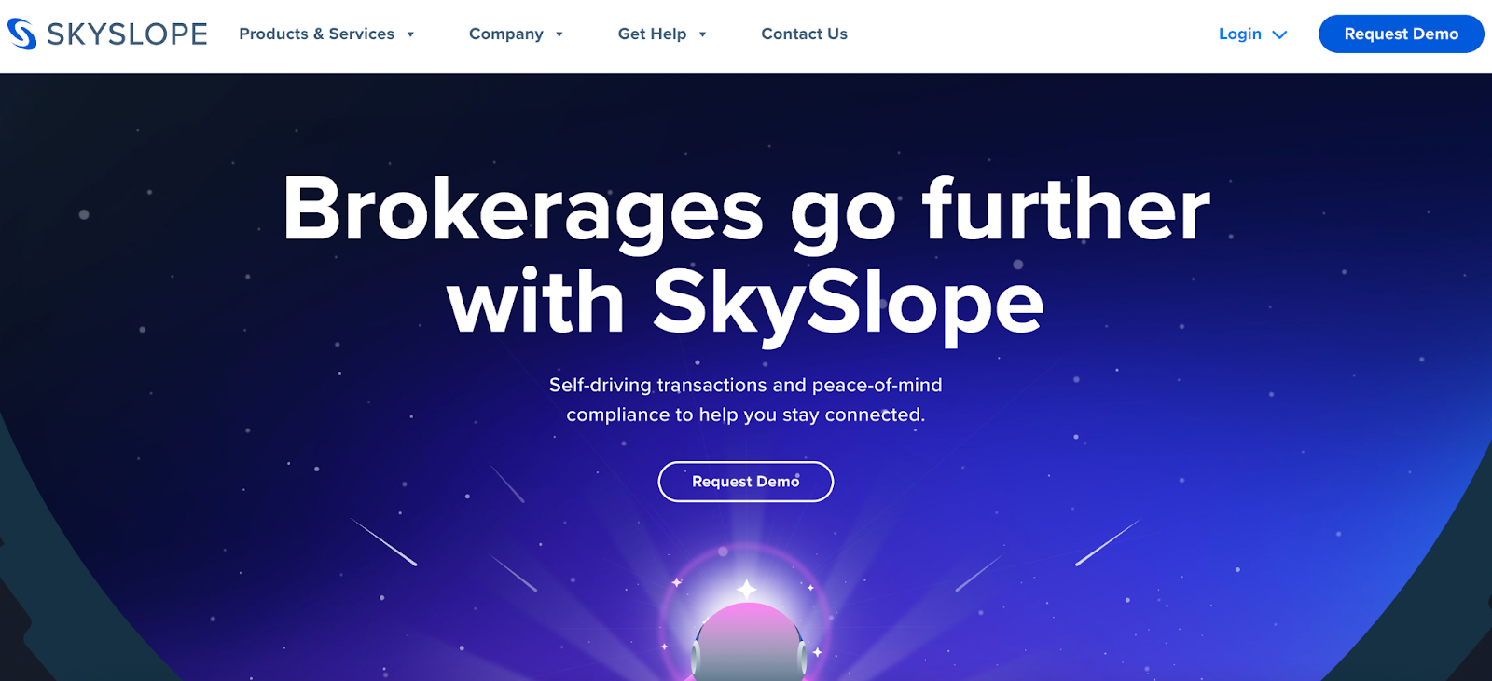1492x681 pixels.
Task: Click the SKYSLOPE wordmark text
Action: coord(127,34)
